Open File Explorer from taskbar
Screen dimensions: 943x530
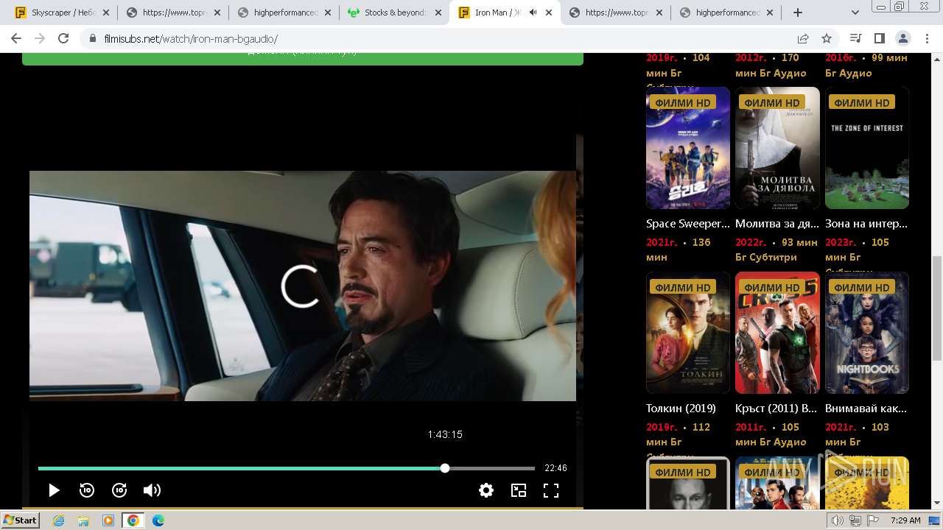pyautogui.click(x=84, y=520)
